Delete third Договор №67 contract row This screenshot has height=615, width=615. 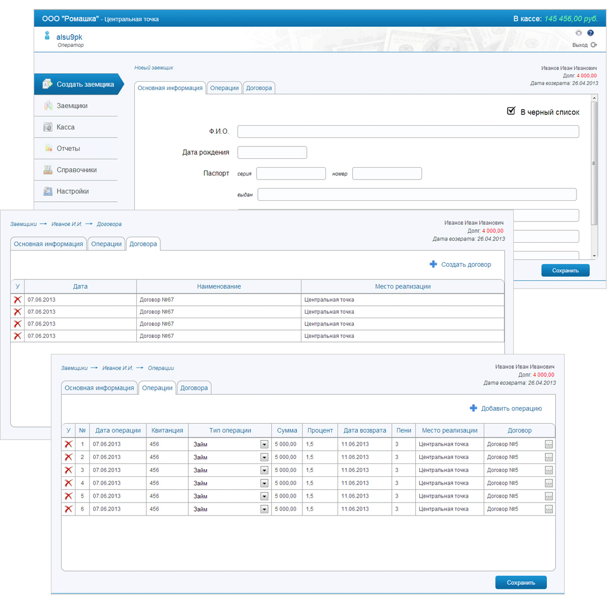(x=17, y=324)
